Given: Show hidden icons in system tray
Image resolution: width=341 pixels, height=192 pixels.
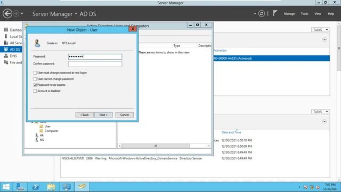Looking at the screenshot, I should pyautogui.click(x=299, y=187).
